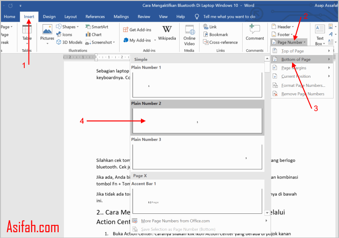Image resolution: width=339 pixels, height=238 pixels.
Task: Insert an Online Video
Action: [189, 35]
